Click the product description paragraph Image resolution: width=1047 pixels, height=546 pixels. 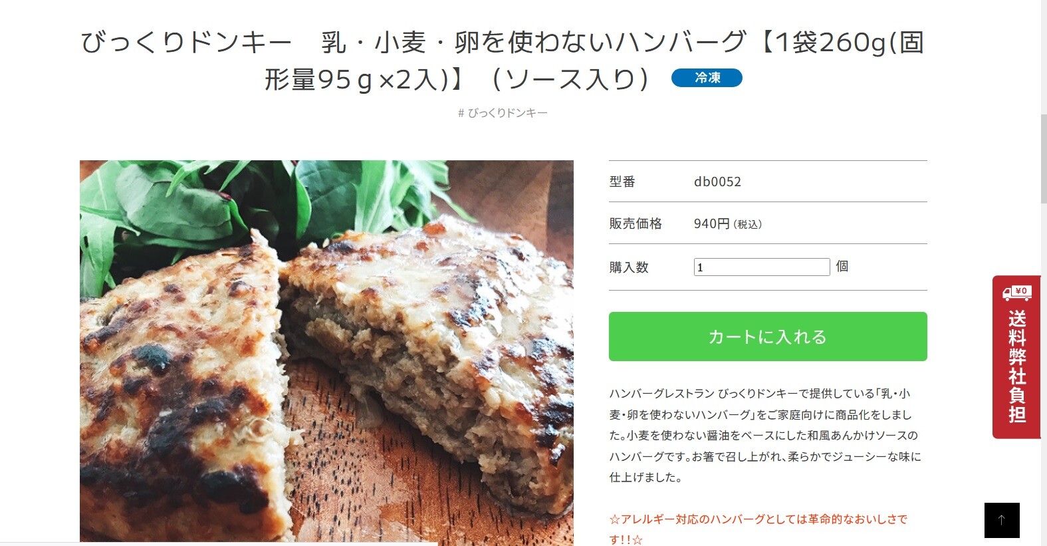pos(765,436)
